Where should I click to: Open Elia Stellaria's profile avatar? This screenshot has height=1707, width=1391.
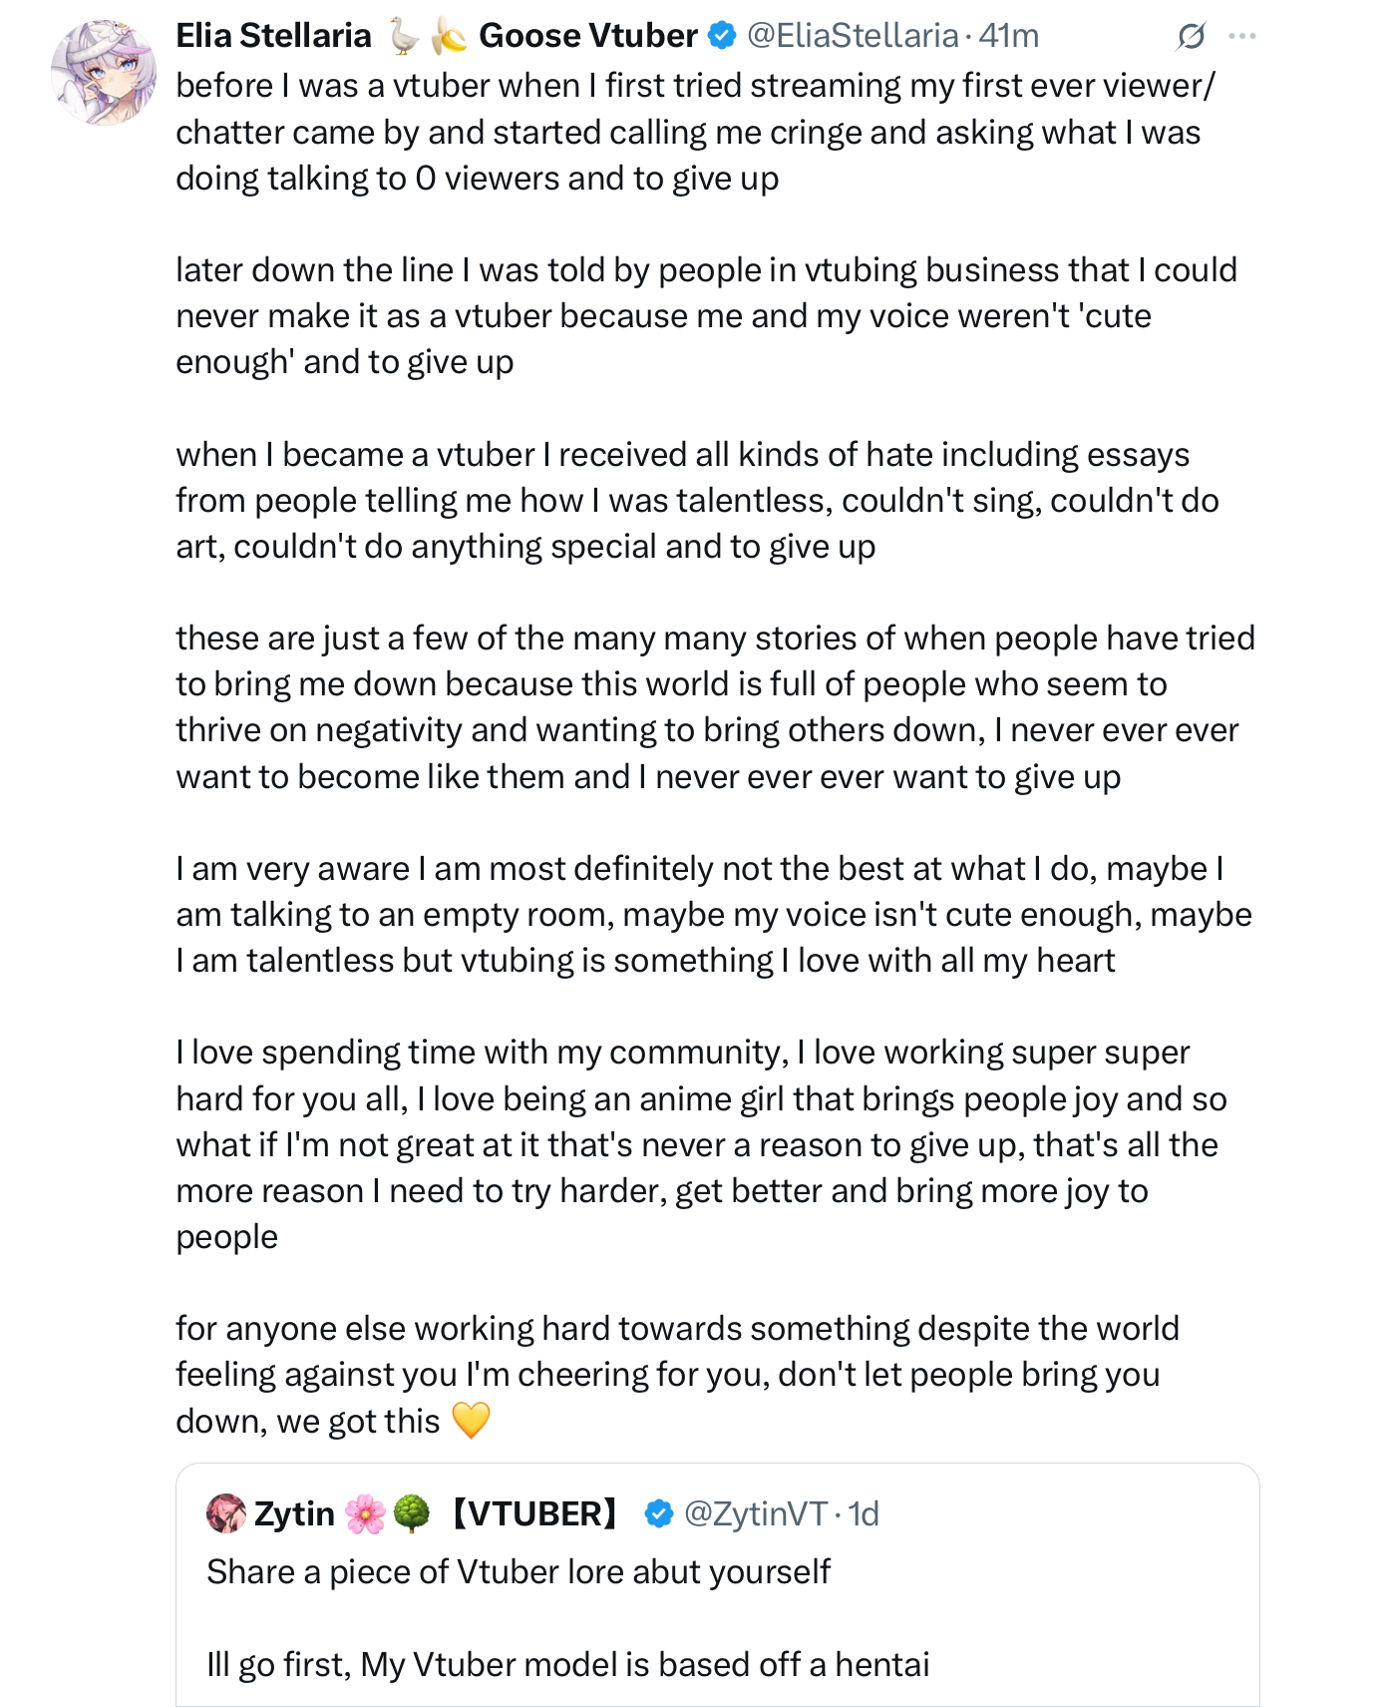pyautogui.click(x=104, y=72)
